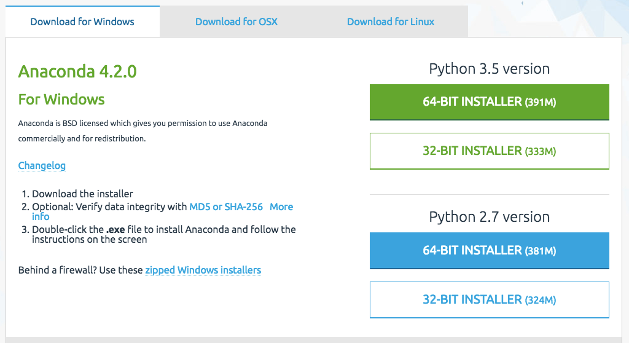
Task: Click the BSD license description paragraph
Action: [x=143, y=131]
